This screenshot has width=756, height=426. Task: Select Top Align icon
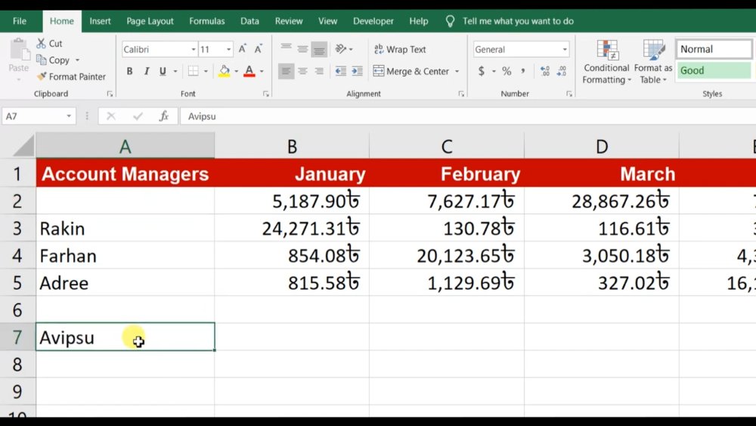coord(286,48)
